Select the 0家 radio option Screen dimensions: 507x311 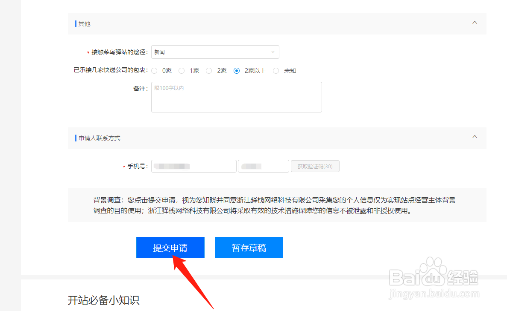click(x=155, y=71)
